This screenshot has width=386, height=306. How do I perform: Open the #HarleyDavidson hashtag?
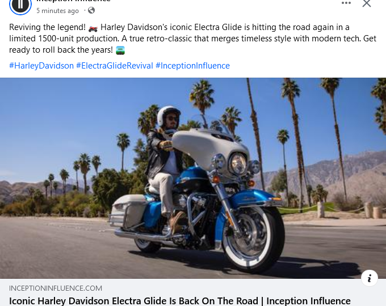pyautogui.click(x=41, y=66)
